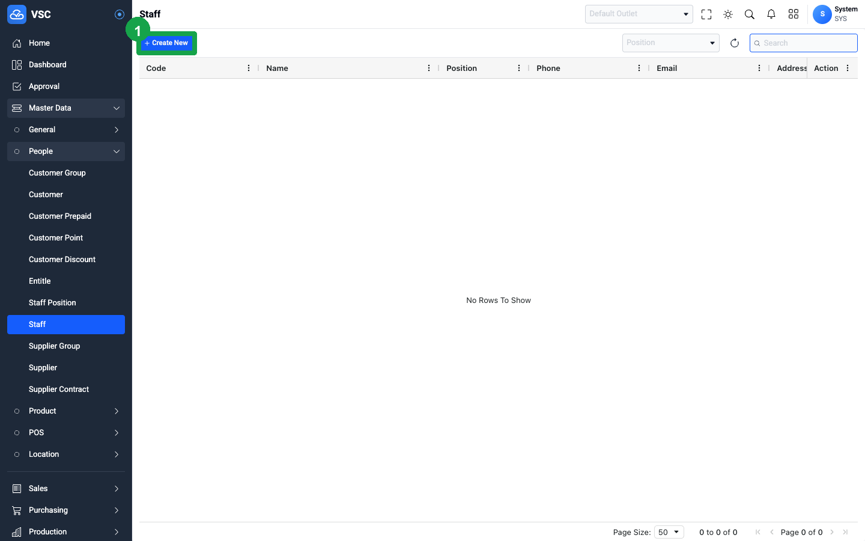This screenshot has width=865, height=541.
Task: Open the apps grid icon
Action: (x=794, y=14)
